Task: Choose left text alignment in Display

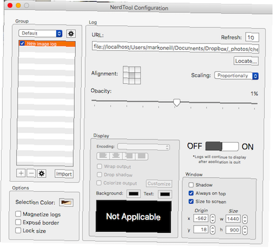Action: [x=103, y=156]
